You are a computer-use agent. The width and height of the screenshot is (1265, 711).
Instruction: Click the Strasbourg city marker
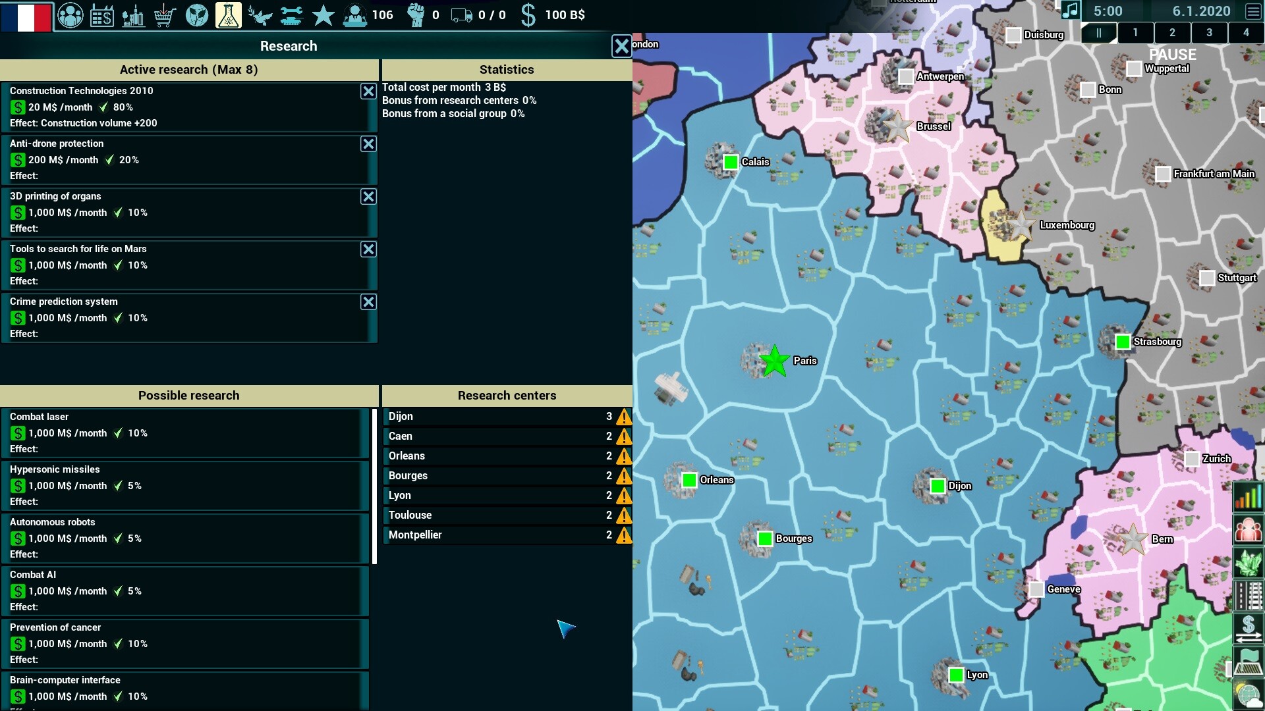pos(1123,342)
